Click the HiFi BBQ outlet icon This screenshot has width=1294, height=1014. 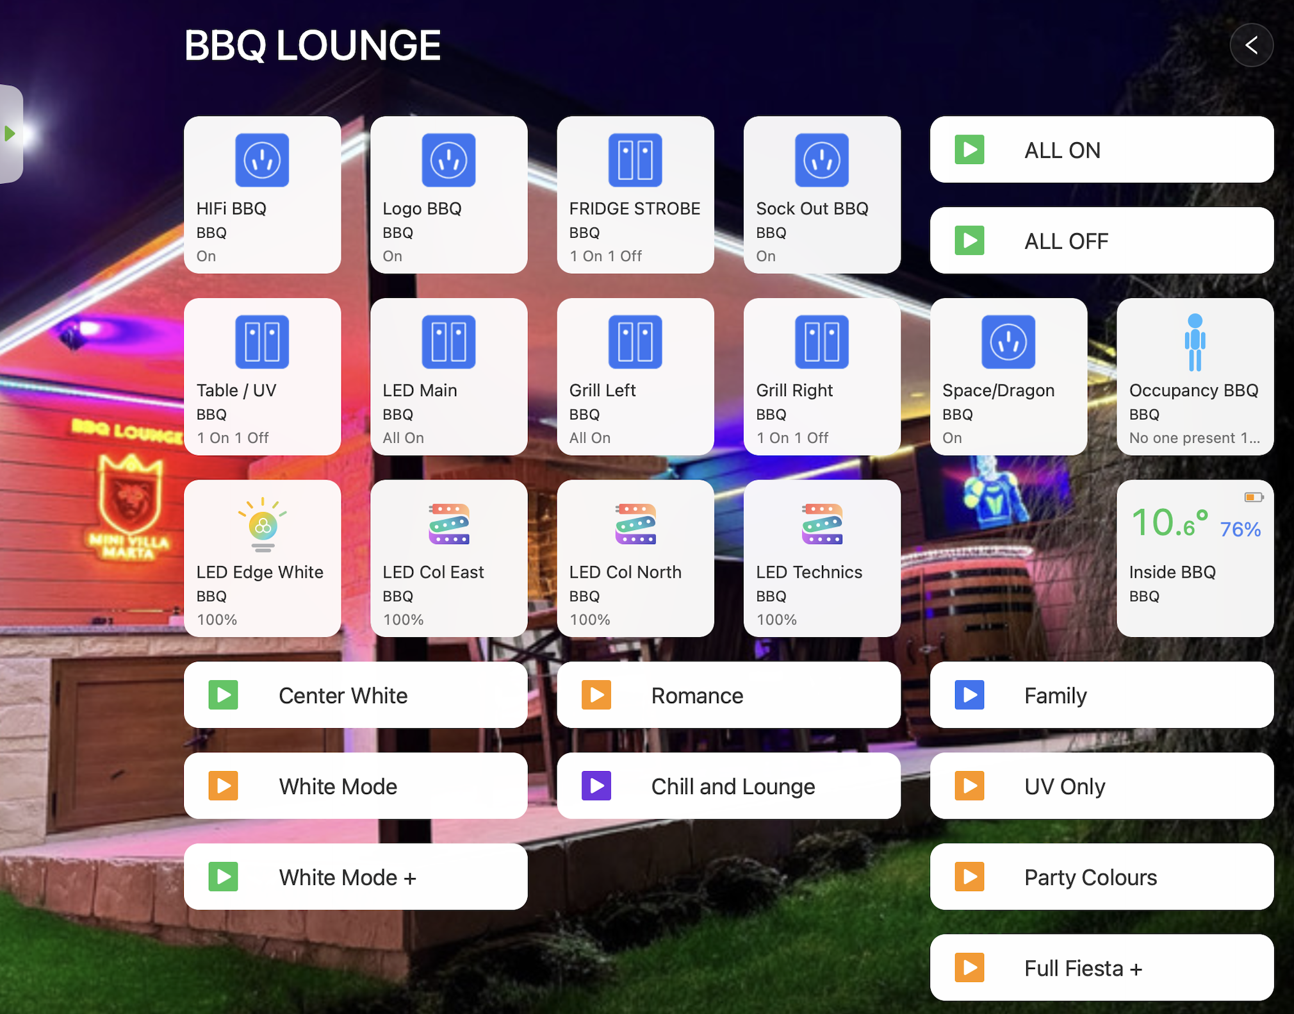tap(261, 160)
